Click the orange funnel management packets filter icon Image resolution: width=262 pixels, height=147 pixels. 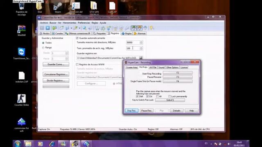coord(140,28)
